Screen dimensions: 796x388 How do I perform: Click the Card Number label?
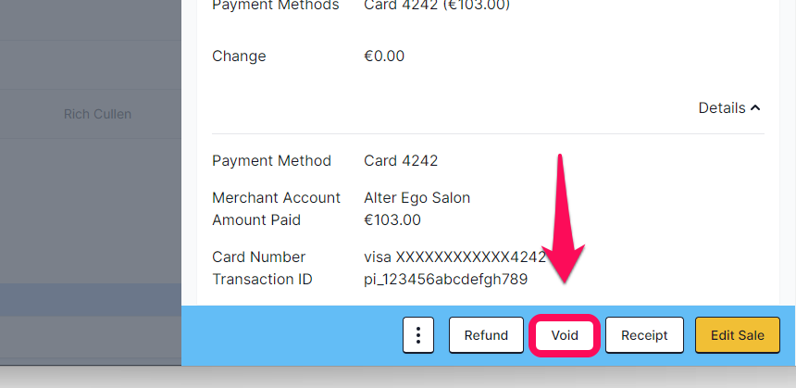[259, 257]
